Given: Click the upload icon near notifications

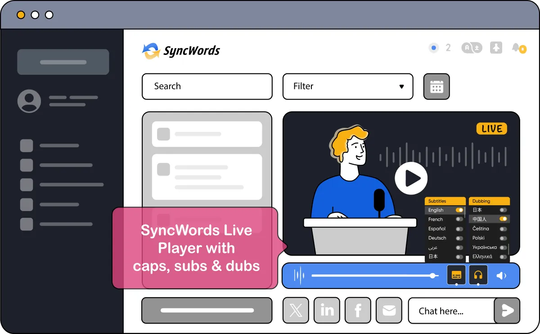Looking at the screenshot, I should tap(496, 48).
